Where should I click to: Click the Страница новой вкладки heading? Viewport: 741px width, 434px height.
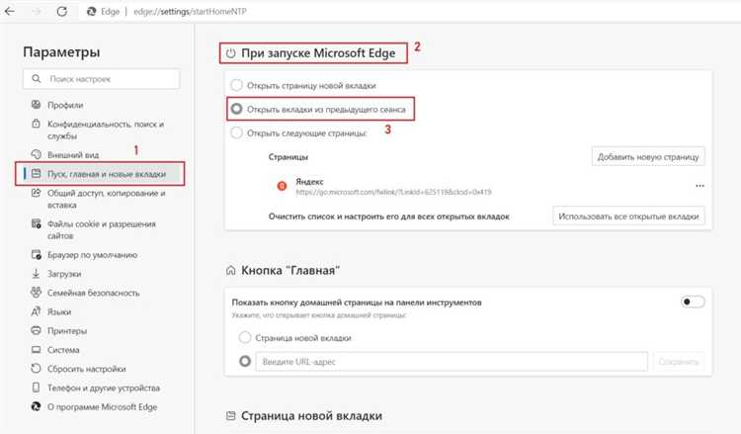click(311, 416)
